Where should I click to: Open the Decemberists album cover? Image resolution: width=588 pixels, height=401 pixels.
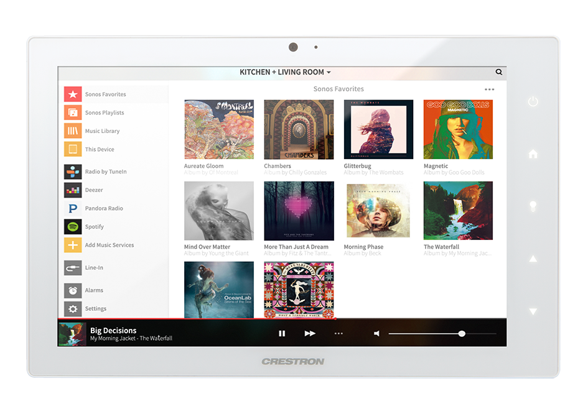pos(299,290)
